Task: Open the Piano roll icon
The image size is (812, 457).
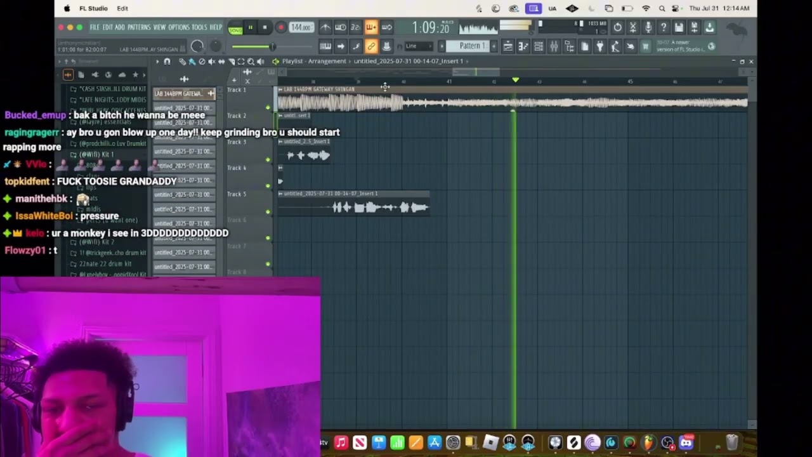Action: click(x=523, y=46)
